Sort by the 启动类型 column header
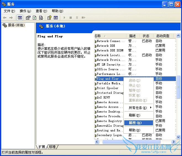 click(163, 36)
